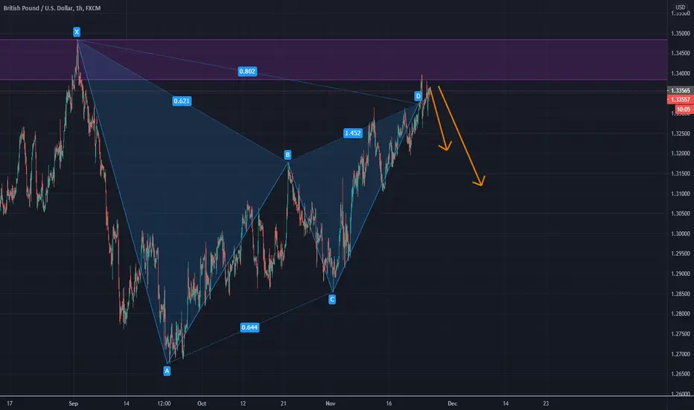This screenshot has height=410, width=694.
Task: Click the 21 label on time axis
Action: coord(283,403)
